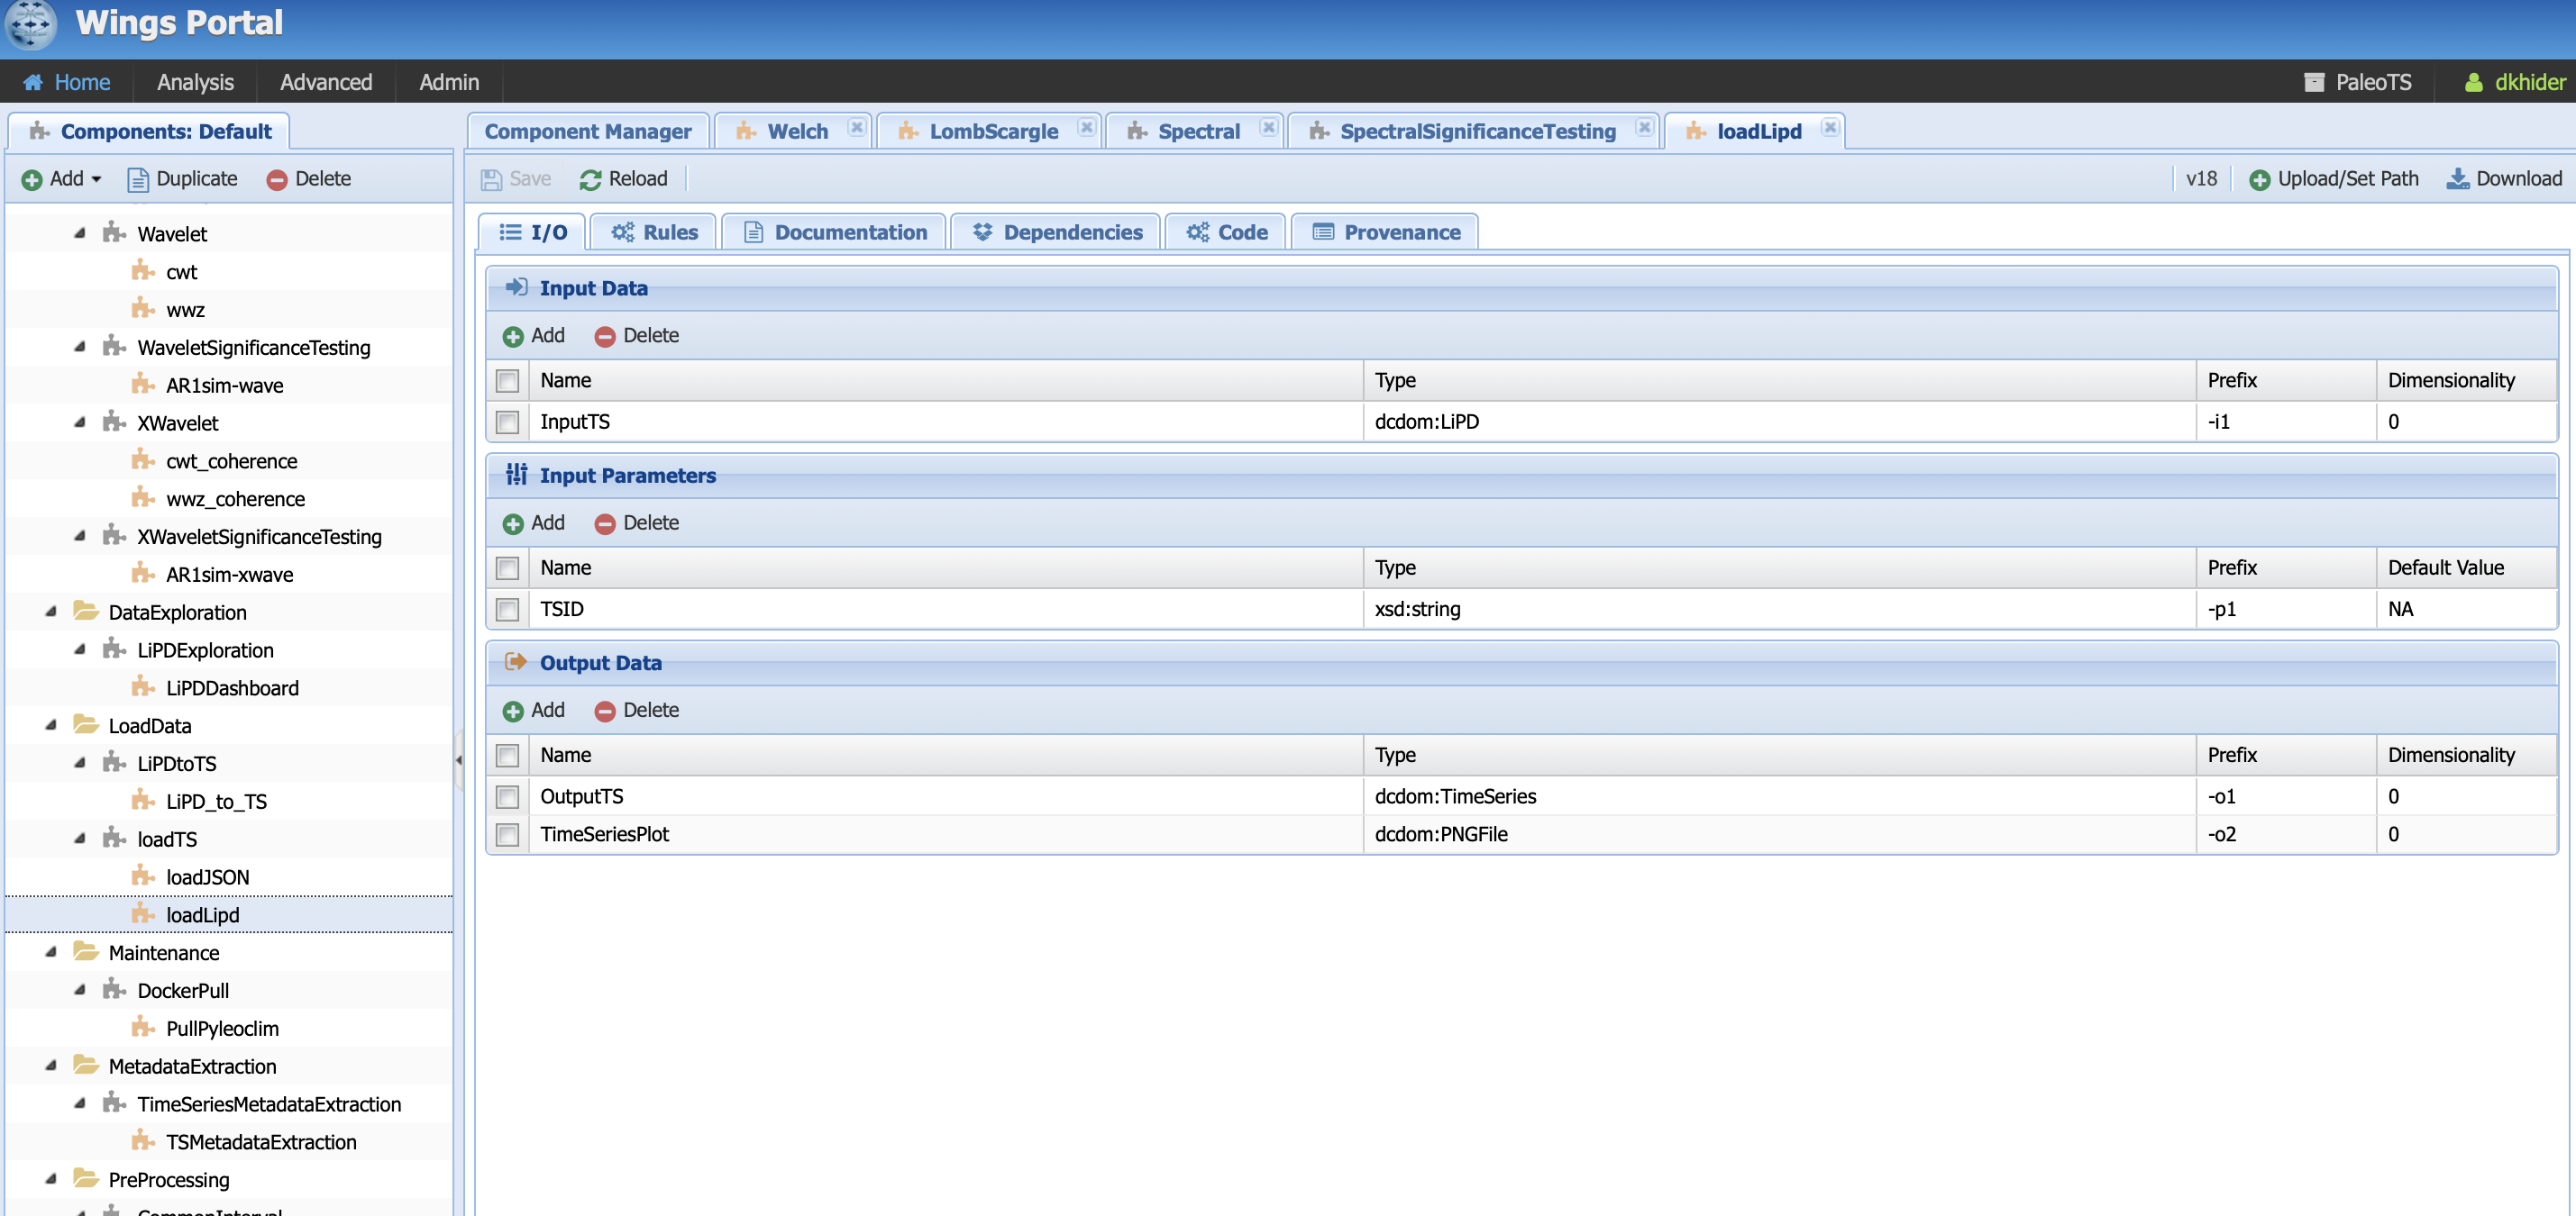
Task: Open the Analysis menu
Action: pos(195,82)
